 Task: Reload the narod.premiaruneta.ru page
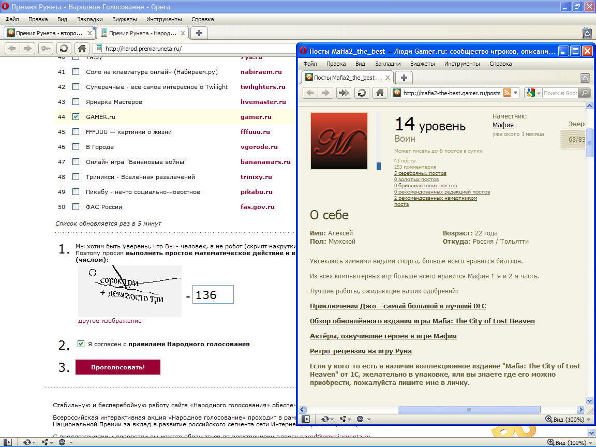point(64,48)
